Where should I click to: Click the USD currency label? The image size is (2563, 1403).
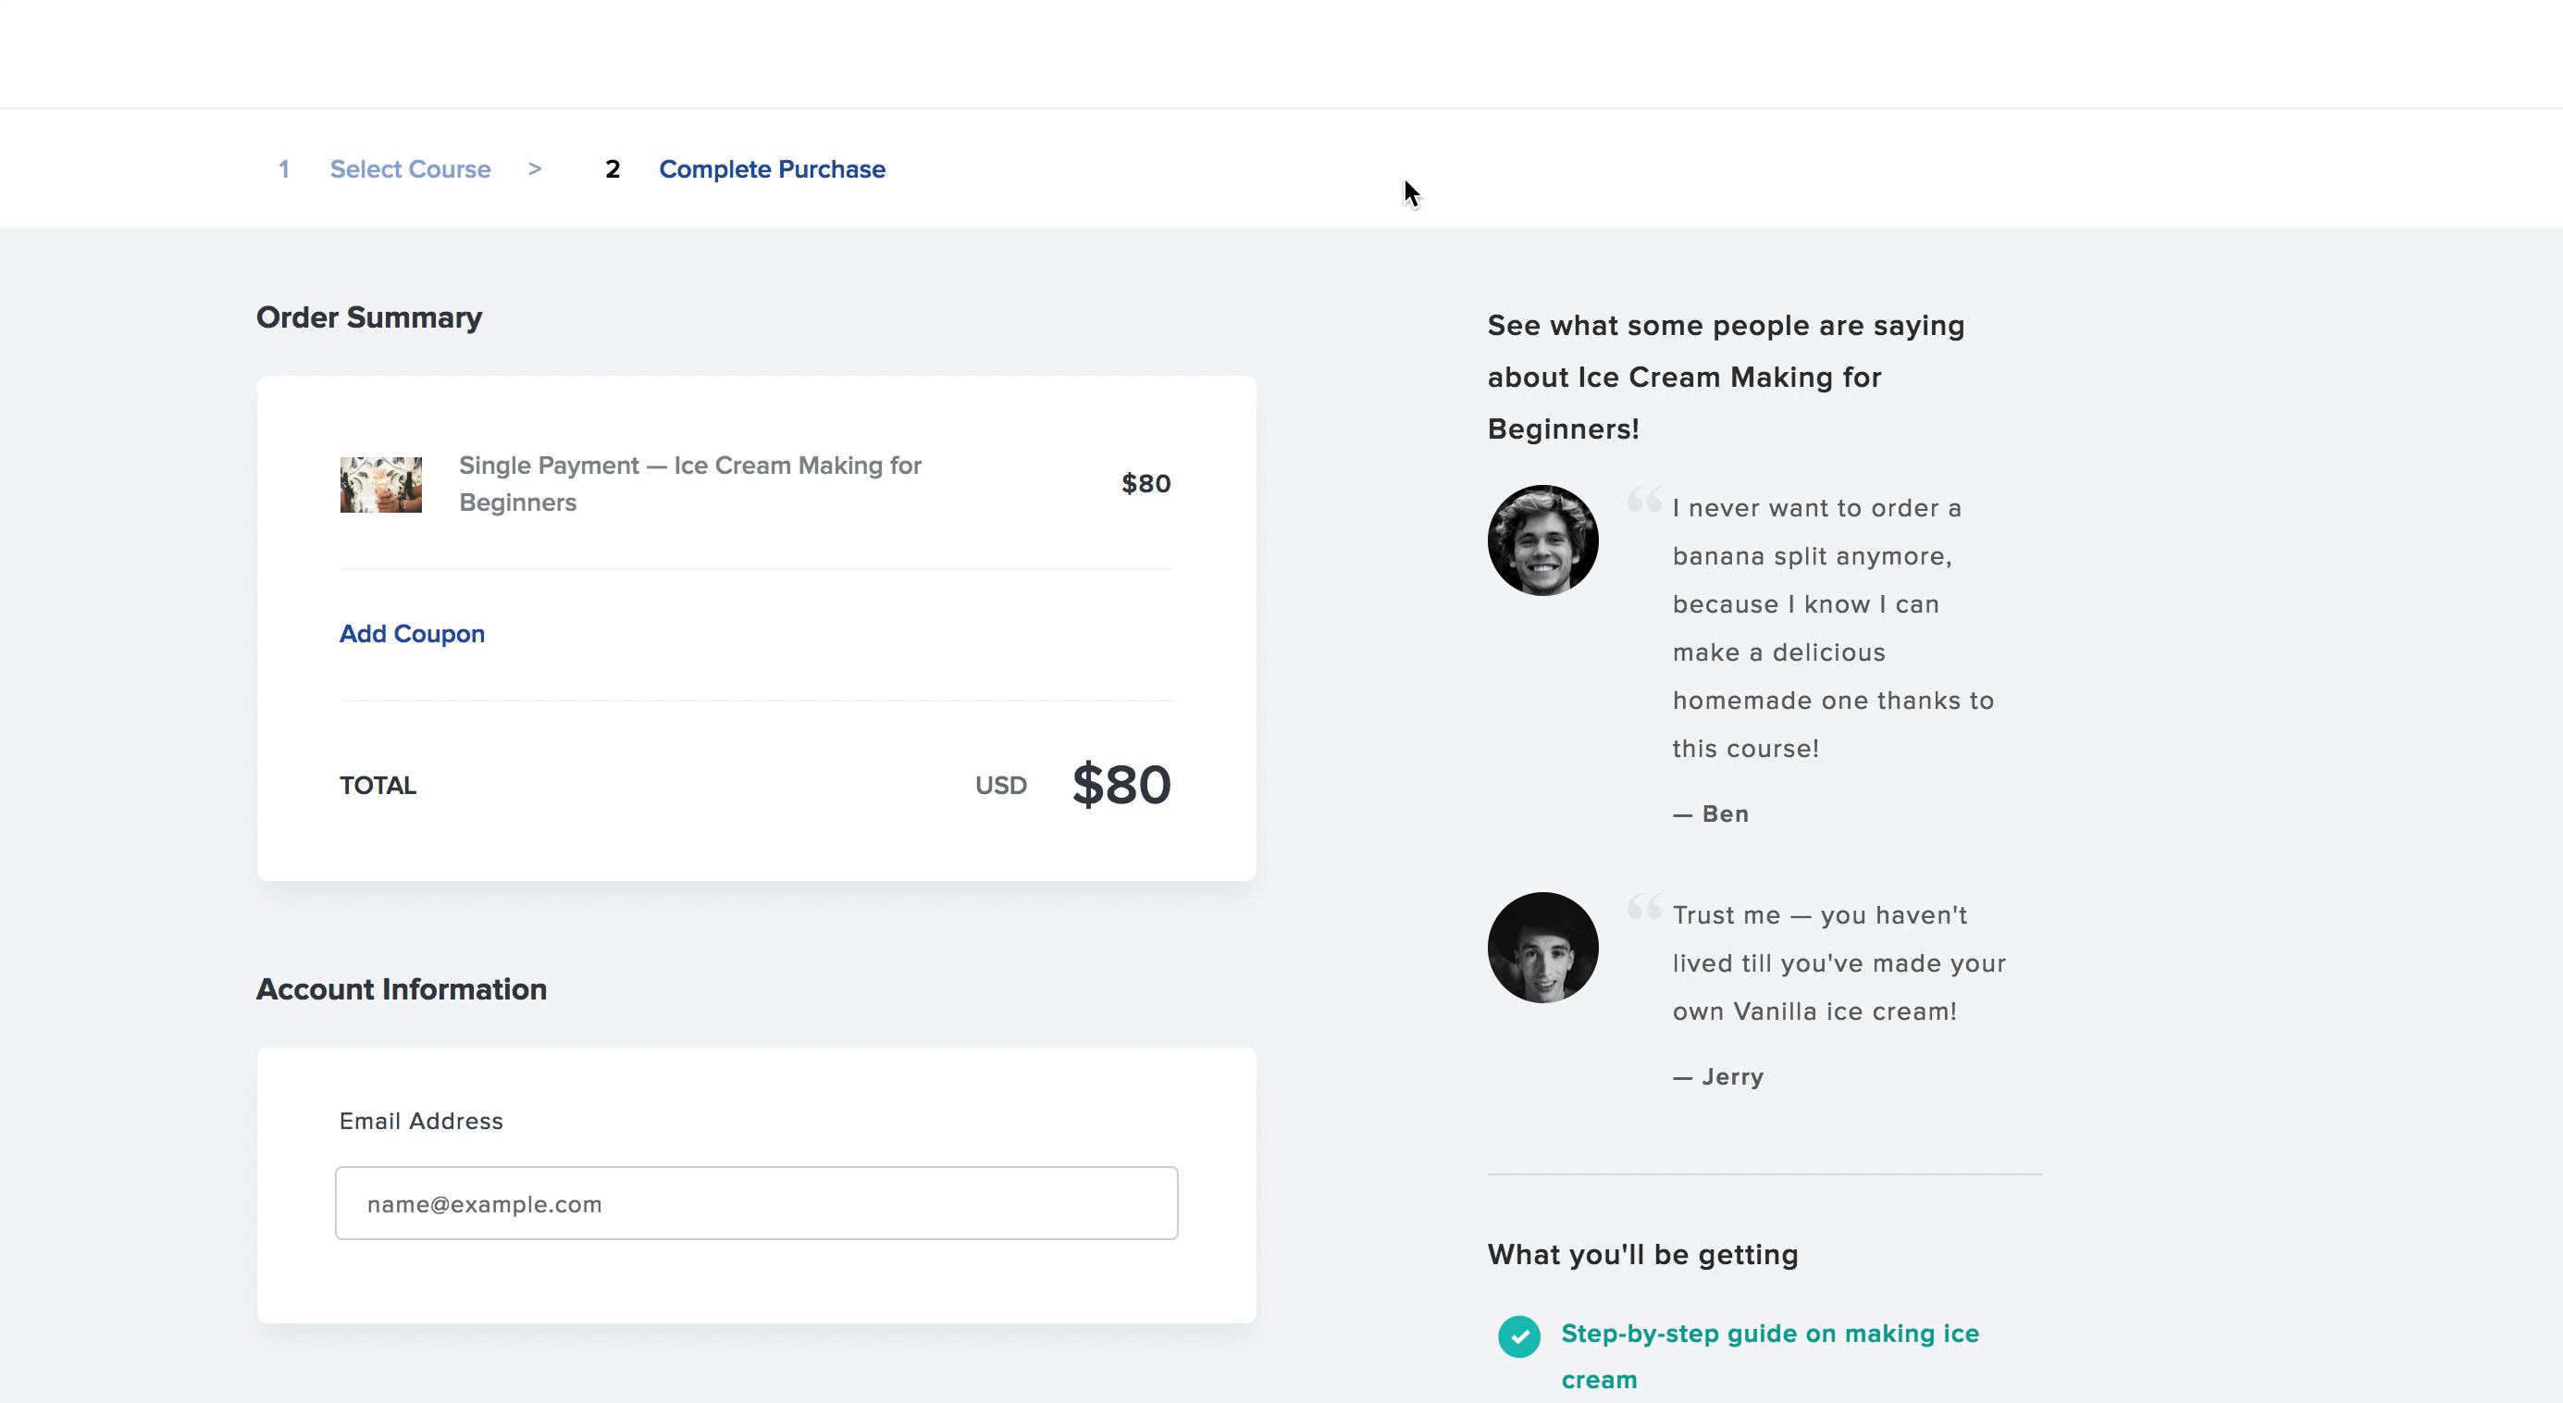pos(1001,785)
